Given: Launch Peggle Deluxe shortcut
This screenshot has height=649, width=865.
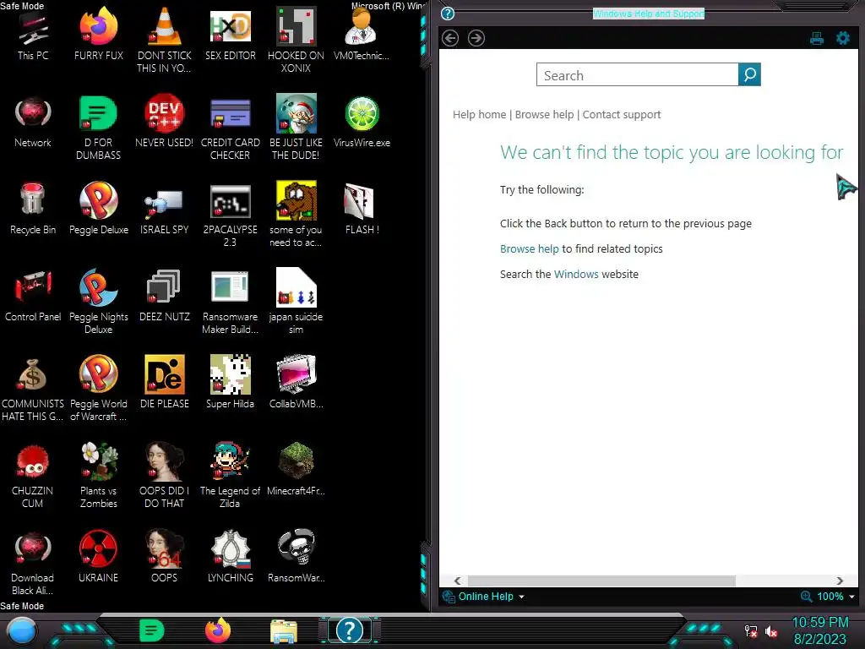Looking at the screenshot, I should click(x=98, y=210).
